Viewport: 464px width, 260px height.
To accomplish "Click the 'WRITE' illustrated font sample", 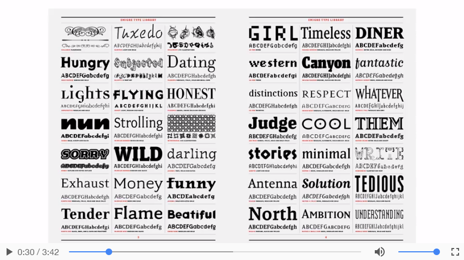I will pyautogui.click(x=379, y=154).
